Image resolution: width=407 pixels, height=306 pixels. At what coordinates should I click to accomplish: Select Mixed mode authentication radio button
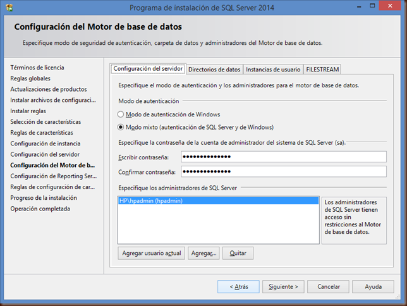pos(121,127)
